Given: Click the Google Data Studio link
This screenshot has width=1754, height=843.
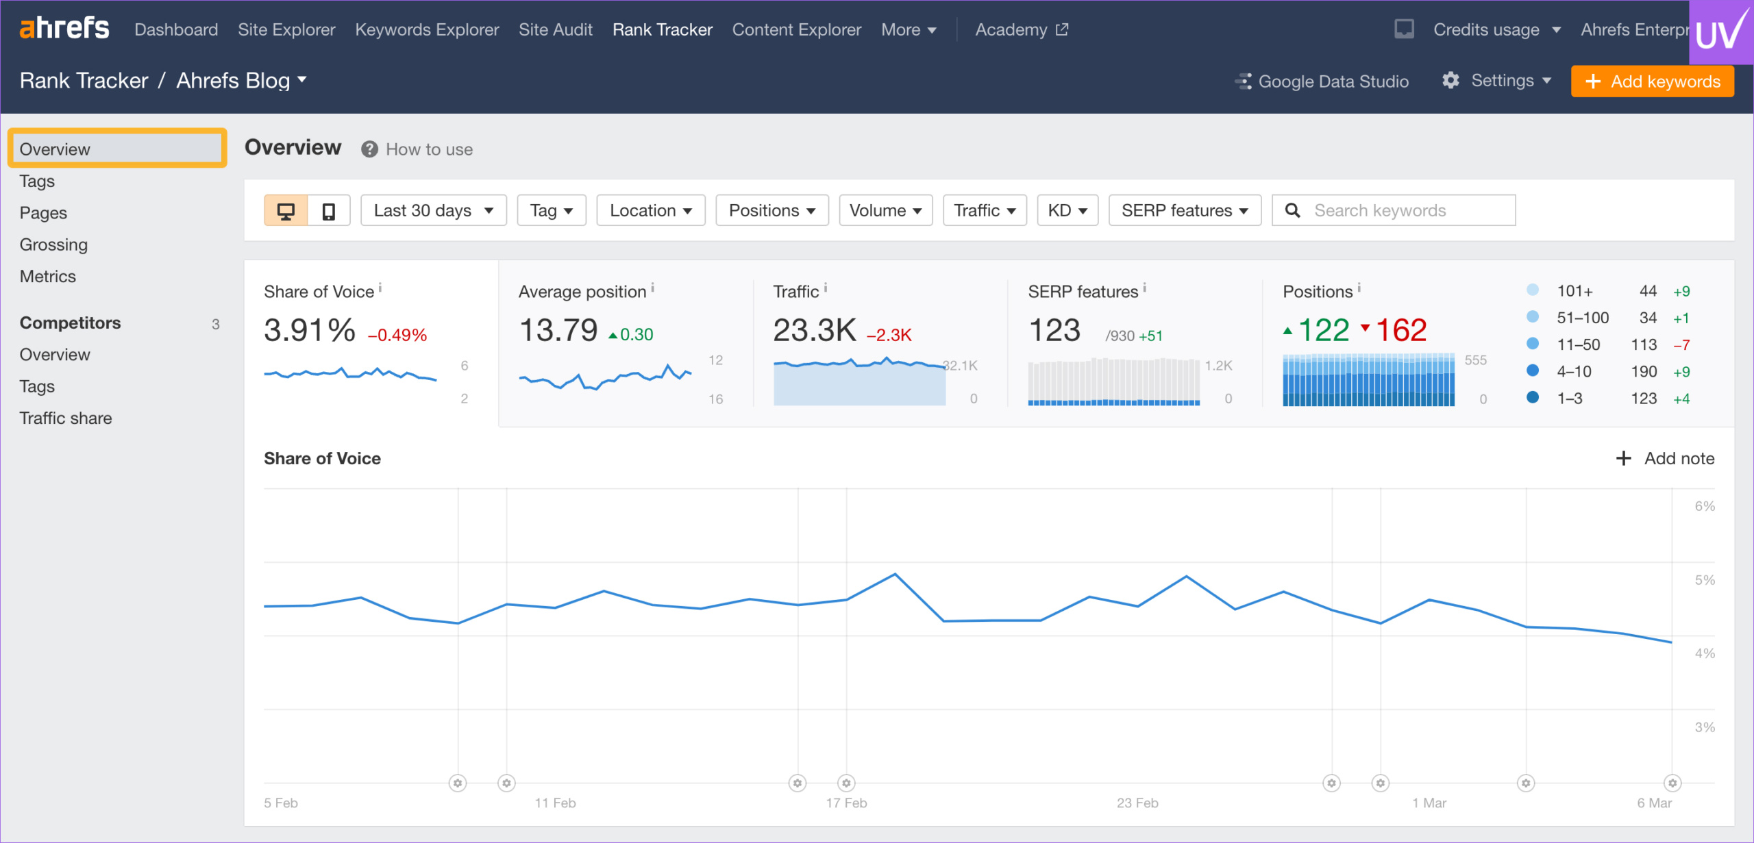Looking at the screenshot, I should pyautogui.click(x=1322, y=81).
